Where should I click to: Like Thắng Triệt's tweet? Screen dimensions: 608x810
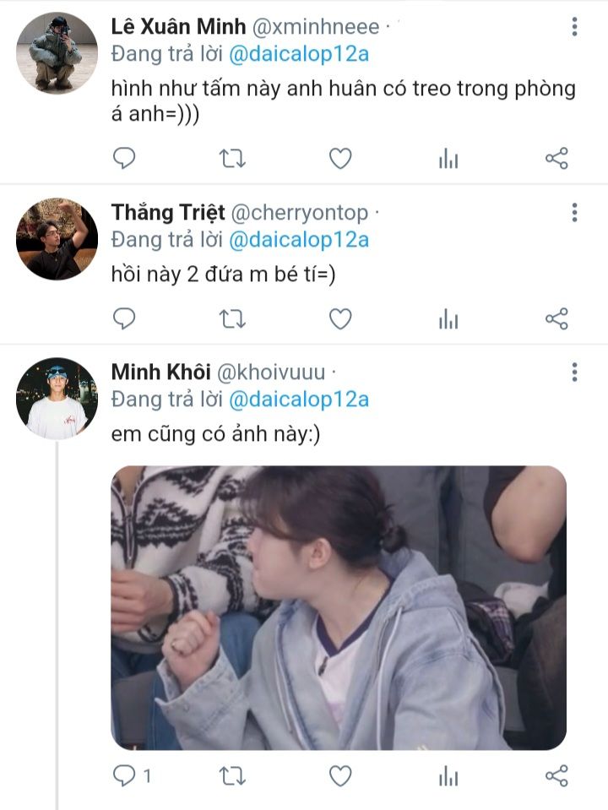click(340, 318)
